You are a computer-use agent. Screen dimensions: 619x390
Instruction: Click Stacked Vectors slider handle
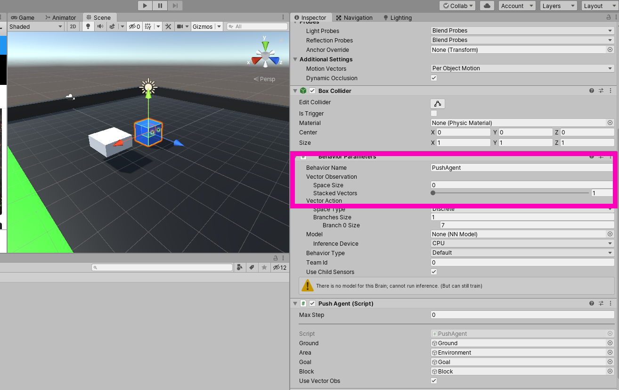point(433,193)
